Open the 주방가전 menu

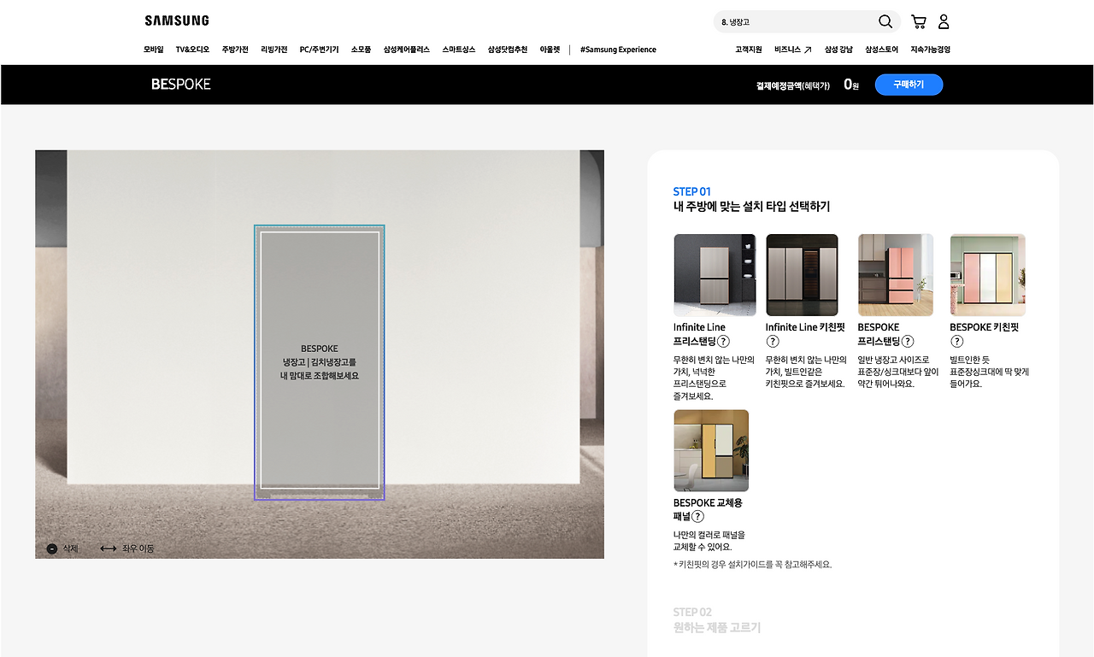tap(235, 50)
